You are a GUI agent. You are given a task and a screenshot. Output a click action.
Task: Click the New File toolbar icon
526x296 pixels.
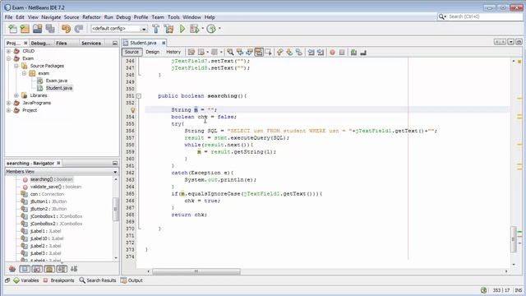(12, 29)
